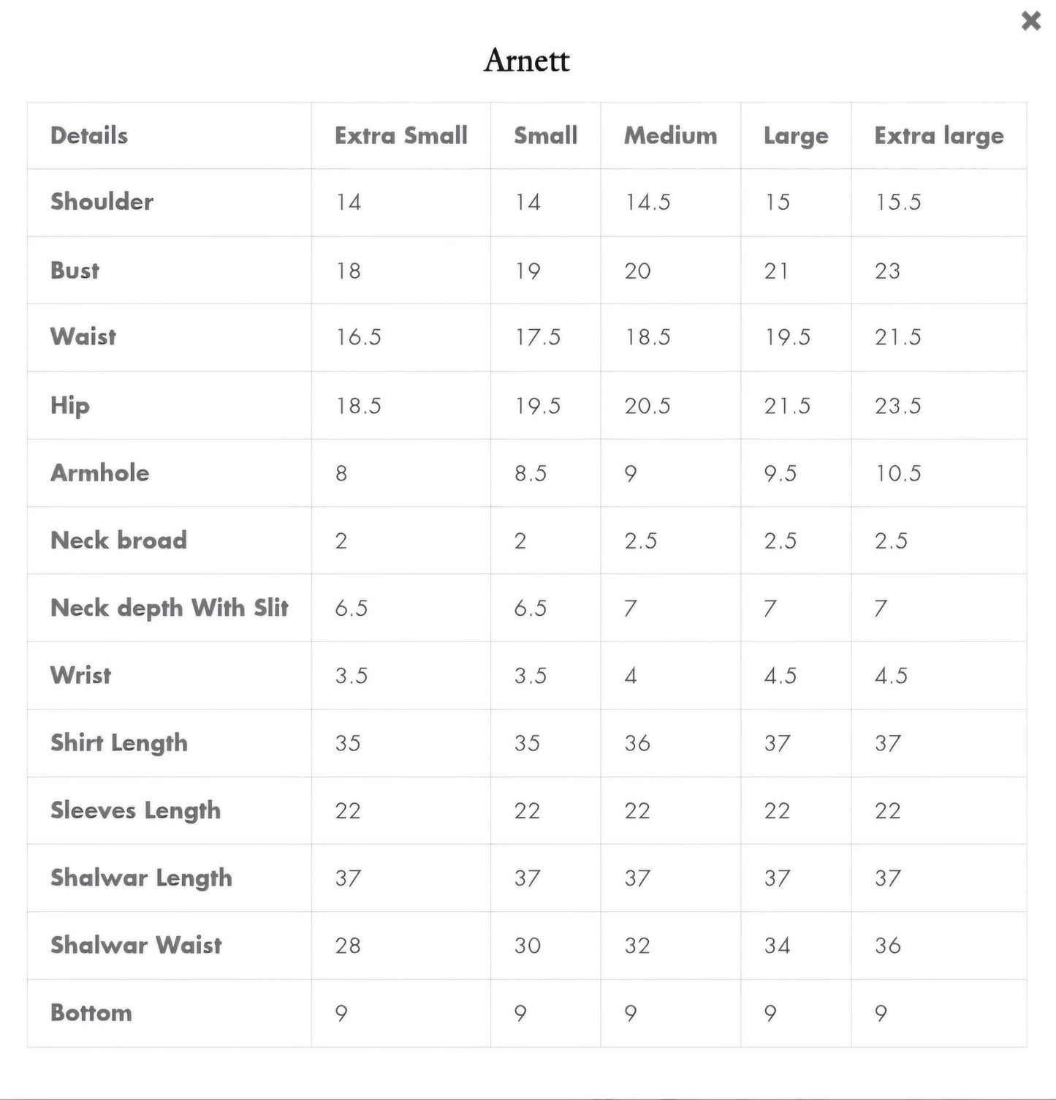Viewport: 1056px width, 1100px height.
Task: Click the Extra Small column header
Action: (400, 136)
